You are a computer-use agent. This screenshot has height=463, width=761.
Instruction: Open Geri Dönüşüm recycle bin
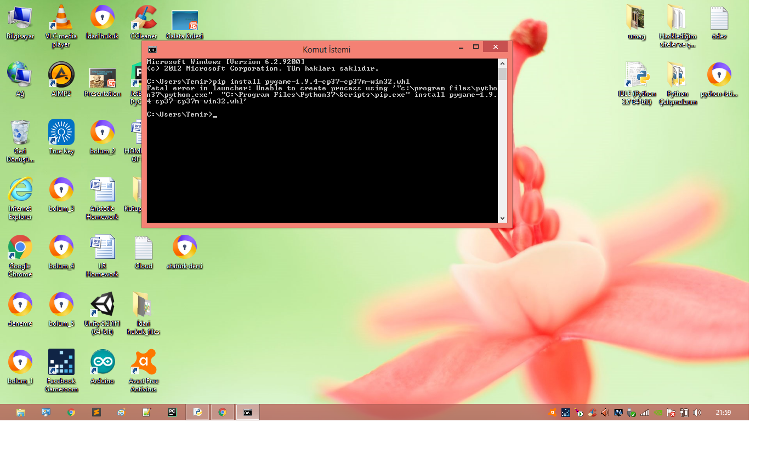point(20,141)
